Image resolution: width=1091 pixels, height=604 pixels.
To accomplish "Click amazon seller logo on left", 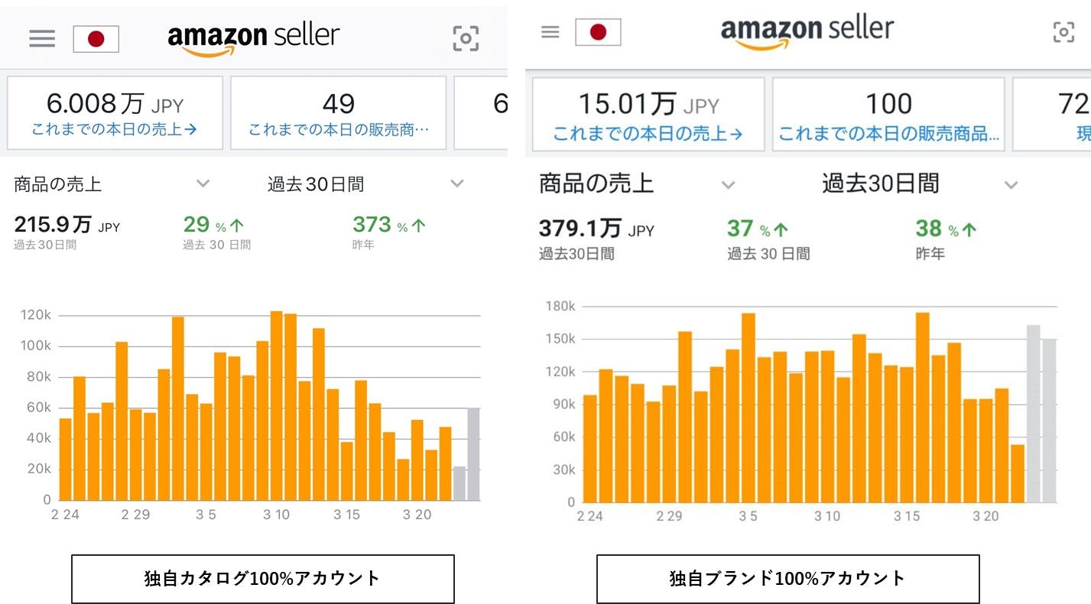I will pyautogui.click(x=253, y=38).
